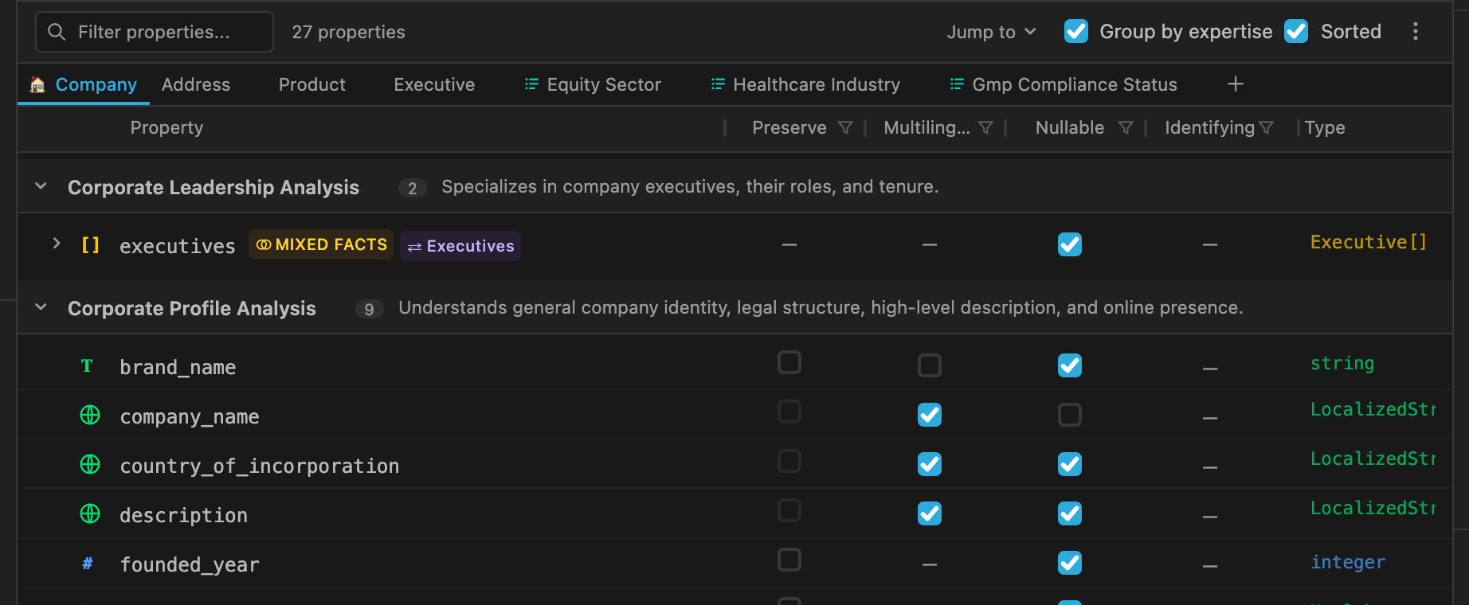Open the Gmp Compliance Status tab
1469x605 pixels.
click(1064, 84)
